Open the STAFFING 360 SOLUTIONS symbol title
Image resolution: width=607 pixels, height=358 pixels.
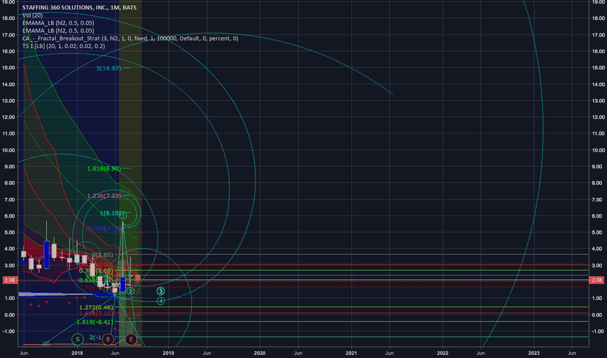[79, 7]
